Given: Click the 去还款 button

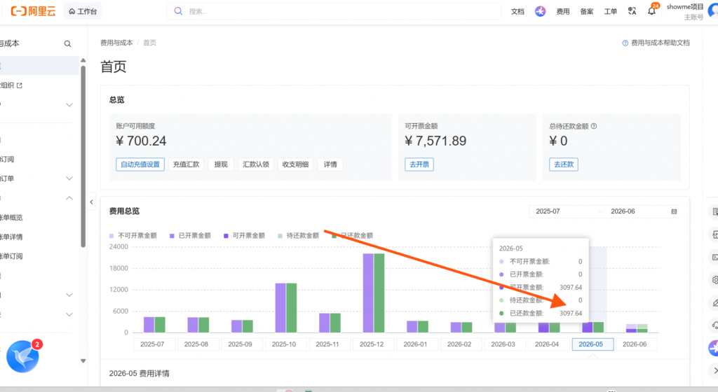Looking at the screenshot, I should point(564,164).
